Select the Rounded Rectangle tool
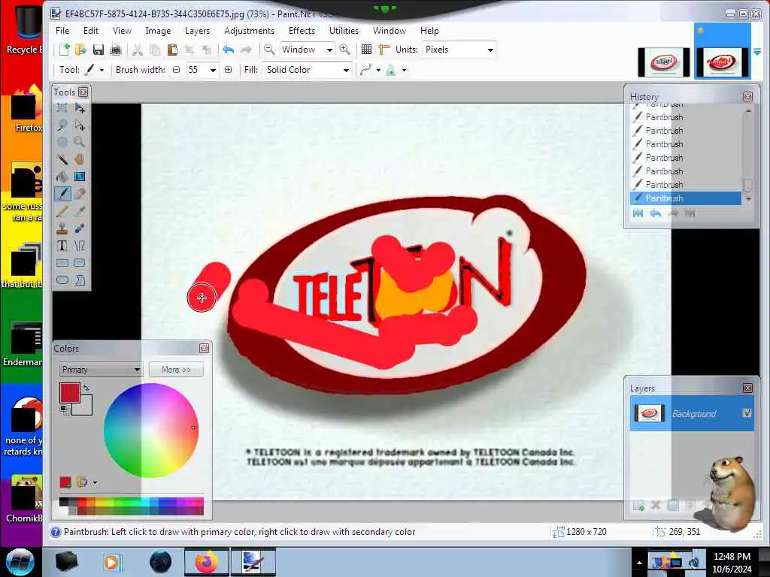770x577 pixels. point(80,263)
